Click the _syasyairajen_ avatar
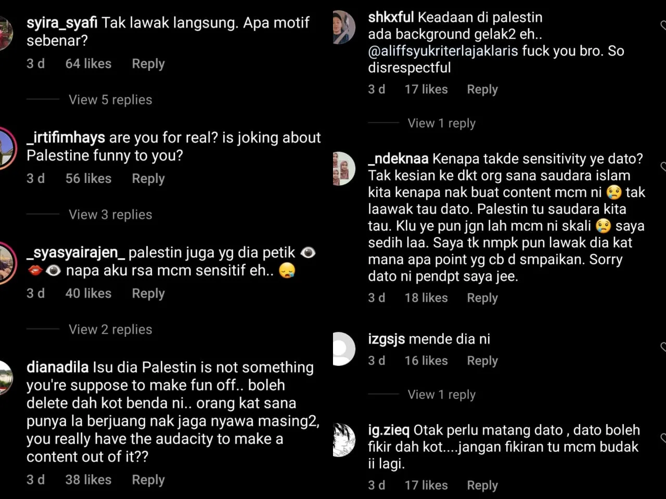The image size is (666, 499). click(6, 263)
